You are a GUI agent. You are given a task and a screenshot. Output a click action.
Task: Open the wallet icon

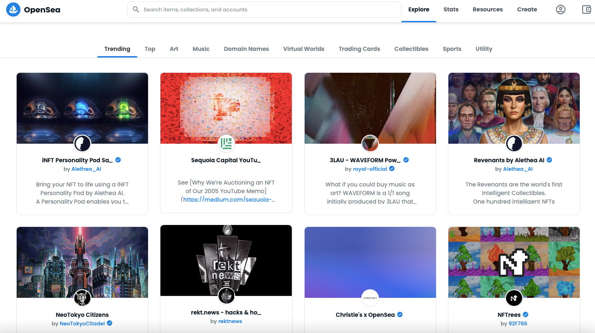586,10
